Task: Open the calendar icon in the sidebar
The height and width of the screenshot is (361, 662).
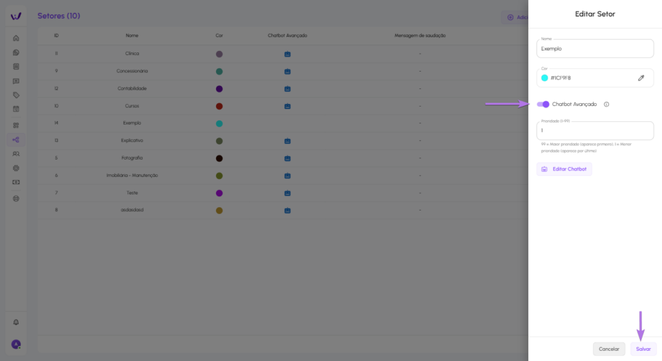Action: pos(16,109)
